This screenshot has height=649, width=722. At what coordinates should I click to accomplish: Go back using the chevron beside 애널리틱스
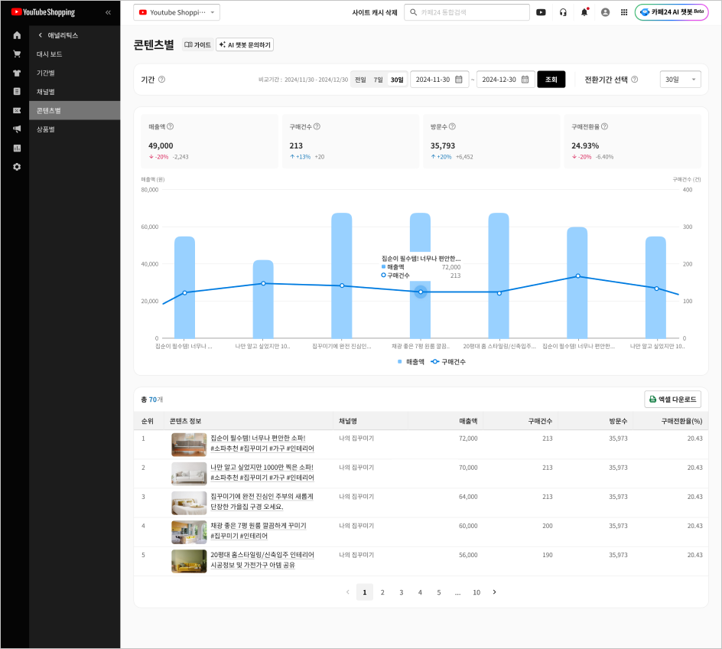pos(41,35)
